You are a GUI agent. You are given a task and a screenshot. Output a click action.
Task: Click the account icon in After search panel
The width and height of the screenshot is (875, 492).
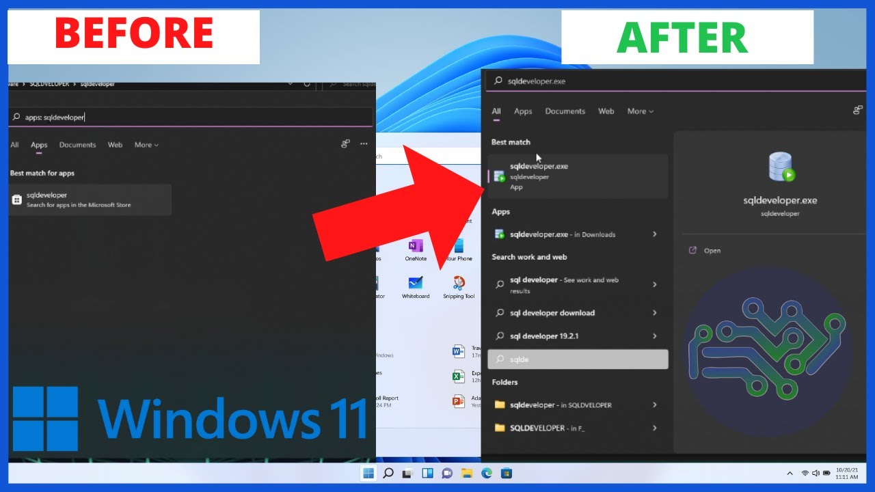pos(857,111)
